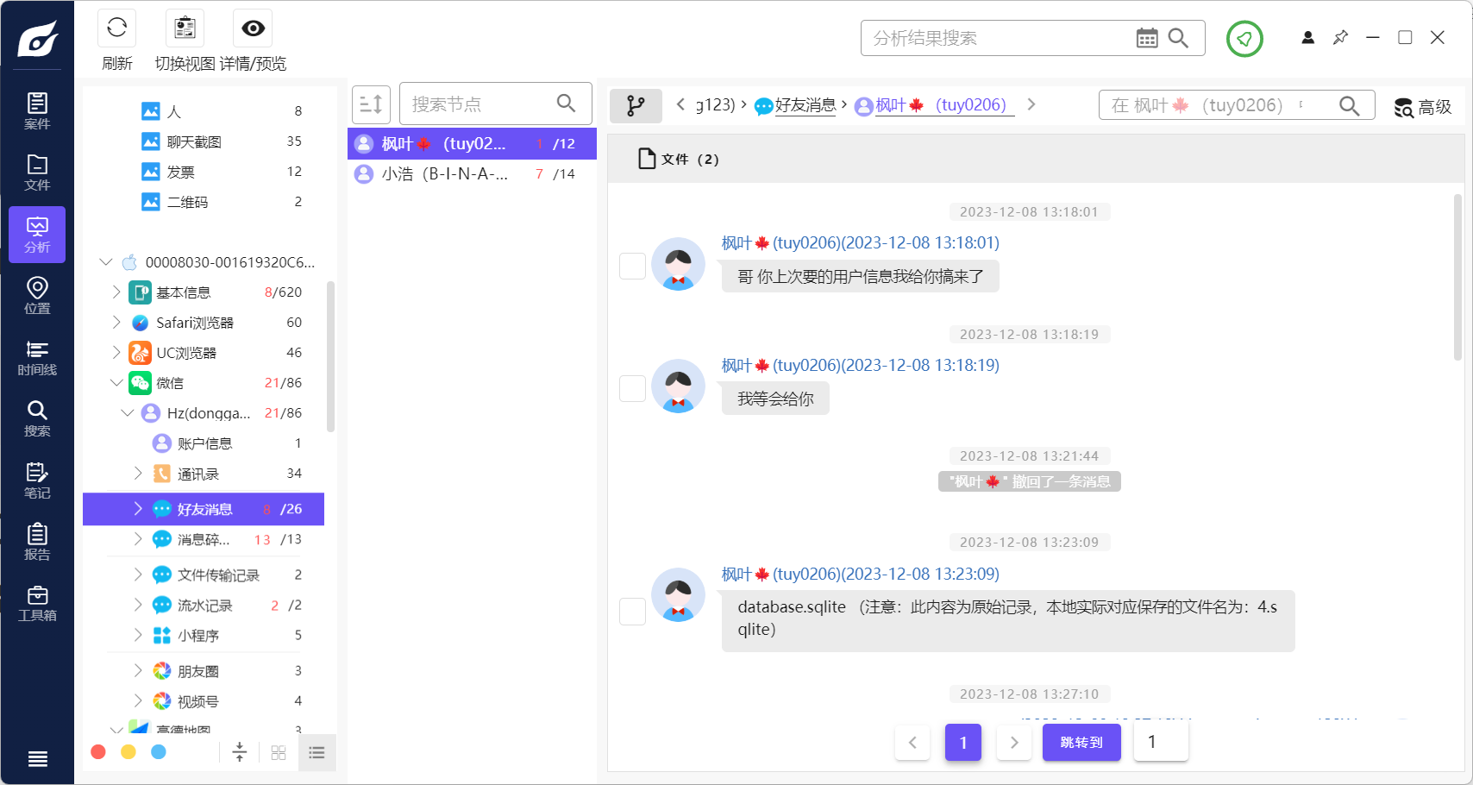Expand the 消息碎... tree node
The width and height of the screenshot is (1473, 785).
138,539
